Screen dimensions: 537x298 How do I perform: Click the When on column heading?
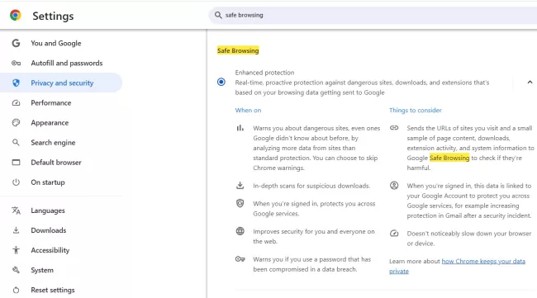click(x=248, y=110)
